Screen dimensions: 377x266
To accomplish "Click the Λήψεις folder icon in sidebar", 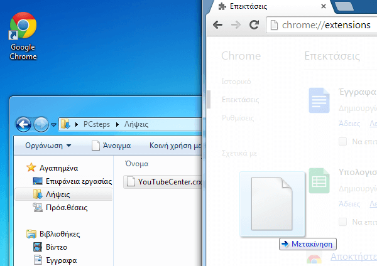I will point(38,194).
